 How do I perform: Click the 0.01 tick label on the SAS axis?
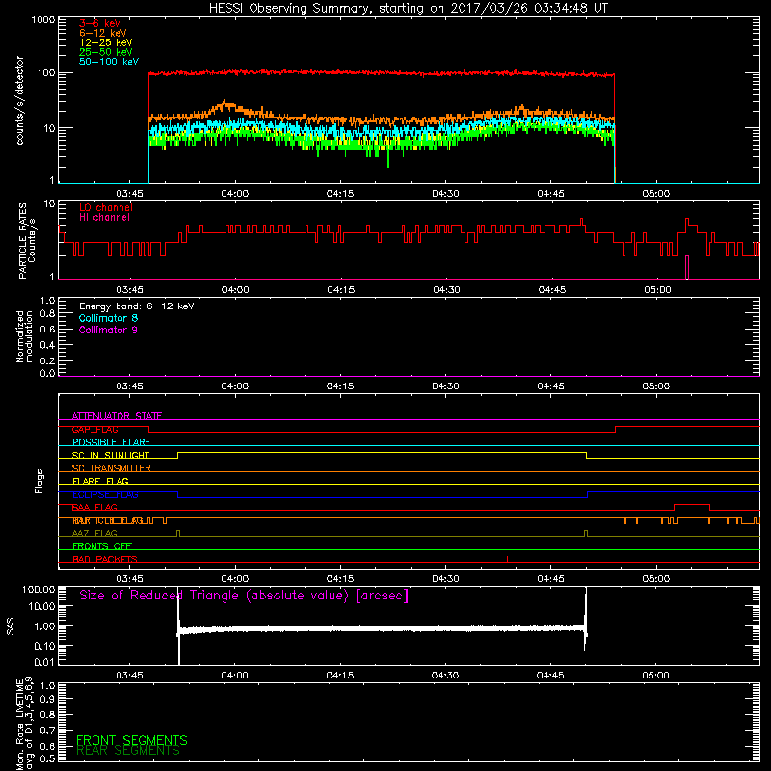(x=44, y=662)
